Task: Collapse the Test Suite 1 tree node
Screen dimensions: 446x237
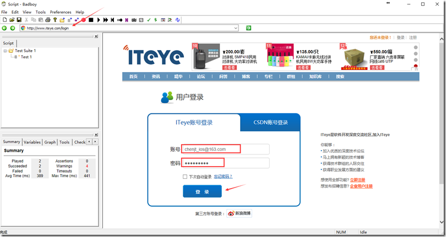Action: click(5, 51)
